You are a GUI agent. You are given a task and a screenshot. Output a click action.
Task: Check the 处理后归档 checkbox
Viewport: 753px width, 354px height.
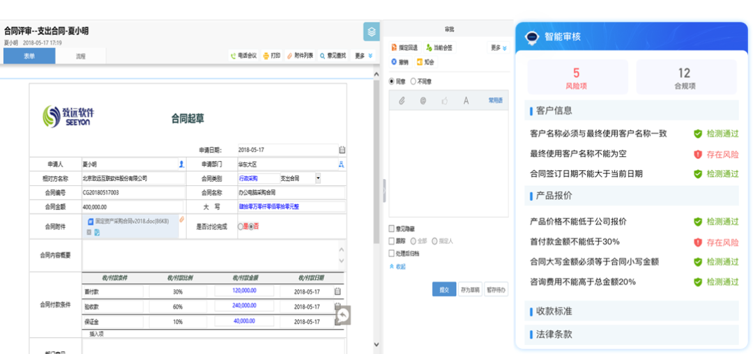pos(392,252)
